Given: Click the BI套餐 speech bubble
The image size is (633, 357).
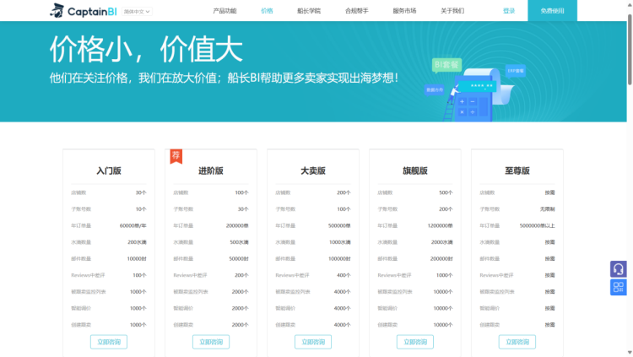Looking at the screenshot, I should click(x=446, y=64).
